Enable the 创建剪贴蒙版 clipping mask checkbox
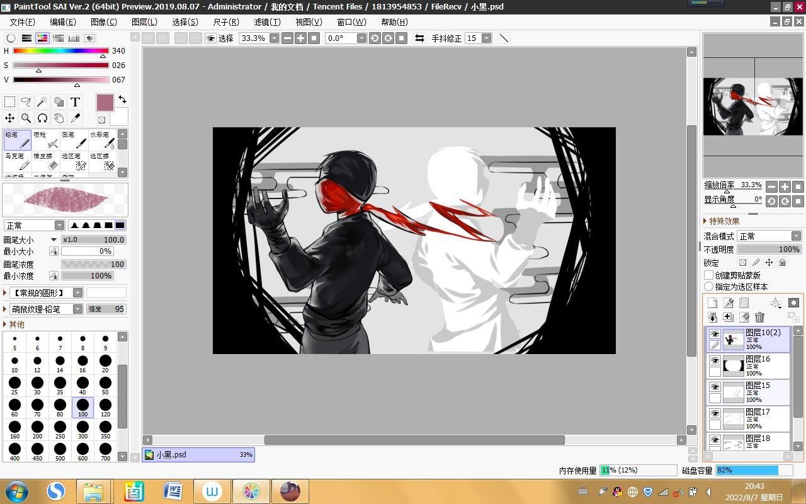 708,275
